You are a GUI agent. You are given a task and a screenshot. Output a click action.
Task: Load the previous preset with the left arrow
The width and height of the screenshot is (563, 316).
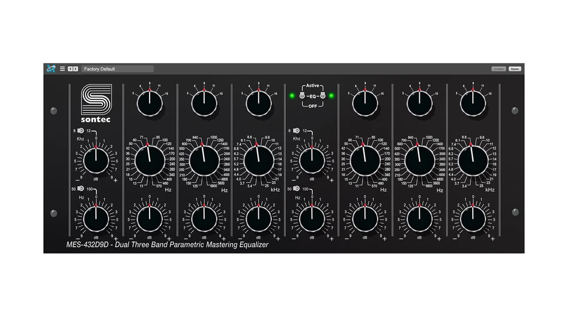tap(70, 69)
